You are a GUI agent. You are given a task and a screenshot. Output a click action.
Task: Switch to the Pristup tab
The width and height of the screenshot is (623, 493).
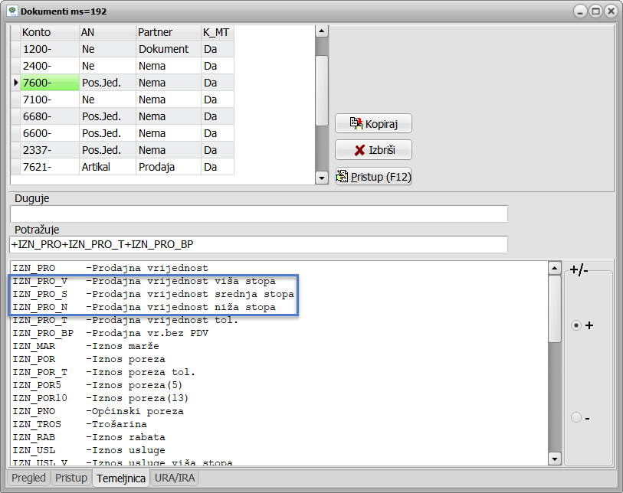point(70,478)
